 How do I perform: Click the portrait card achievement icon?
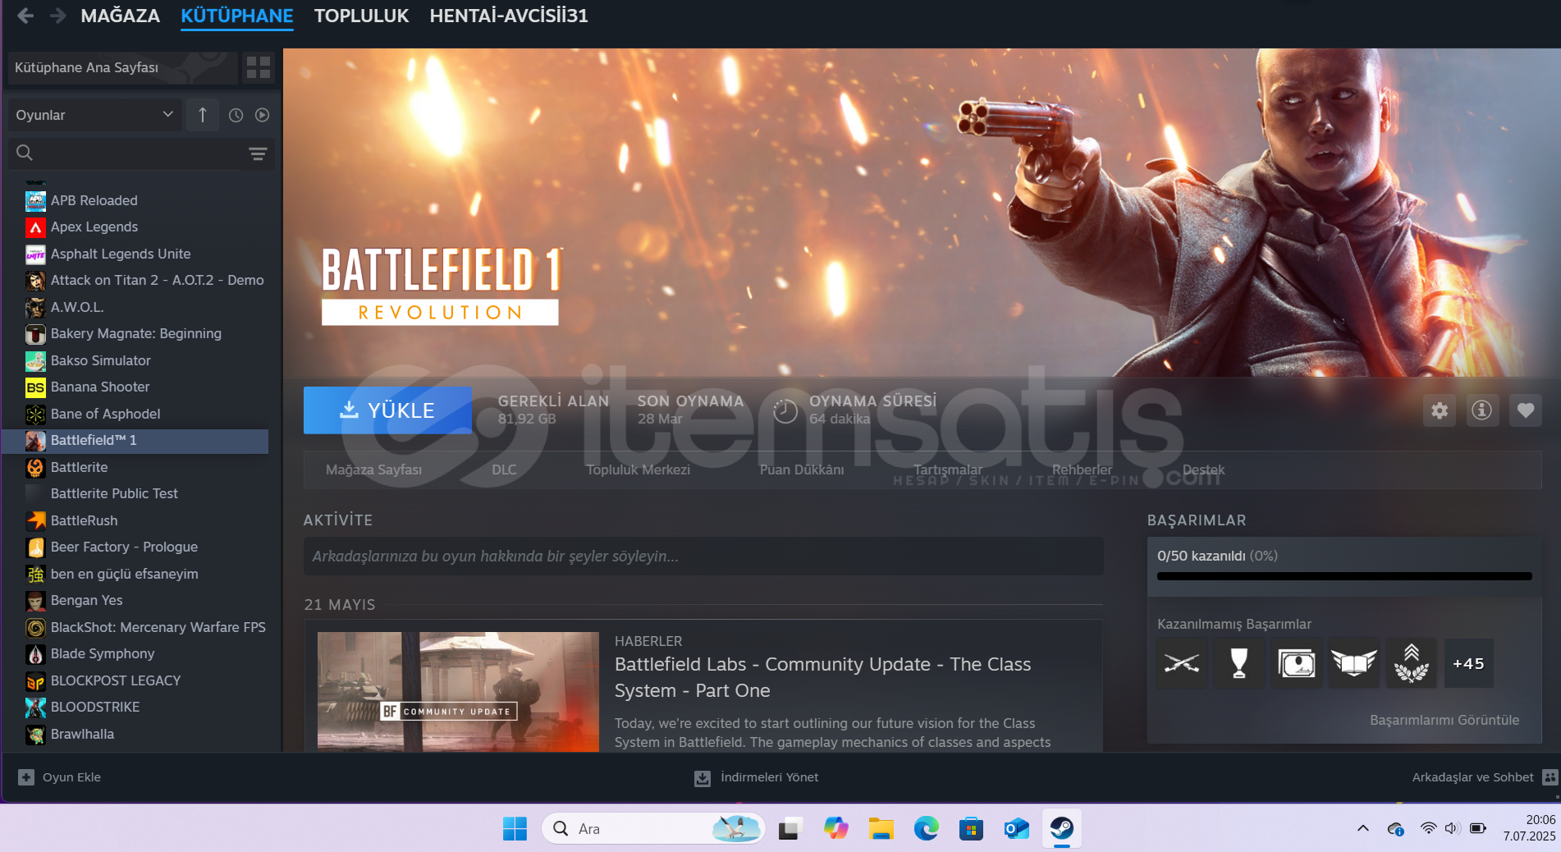1297,663
